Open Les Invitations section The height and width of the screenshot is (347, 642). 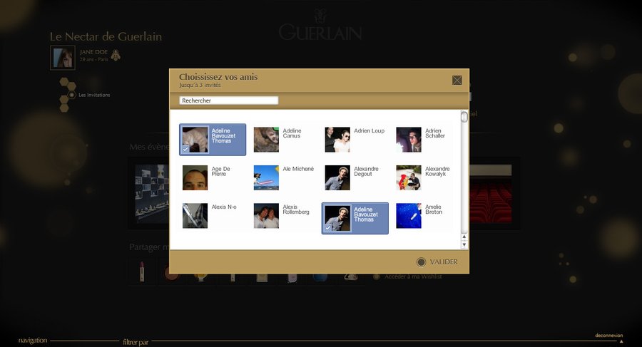coord(94,95)
